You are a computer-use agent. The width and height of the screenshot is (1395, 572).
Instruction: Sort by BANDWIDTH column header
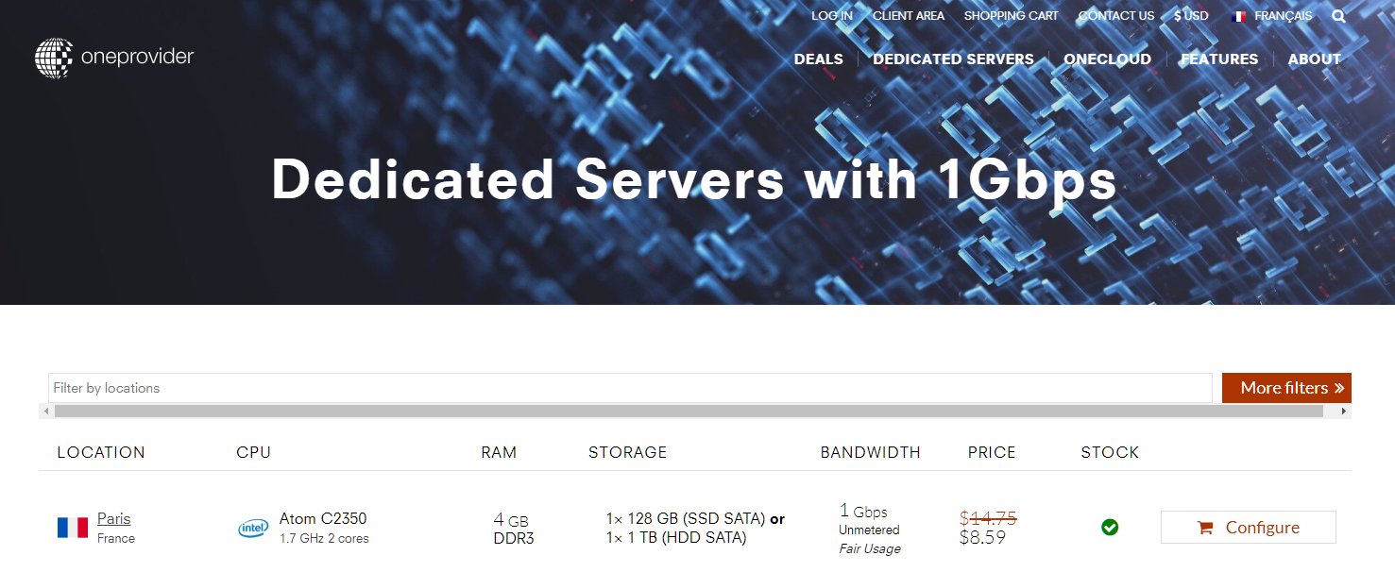tap(871, 452)
